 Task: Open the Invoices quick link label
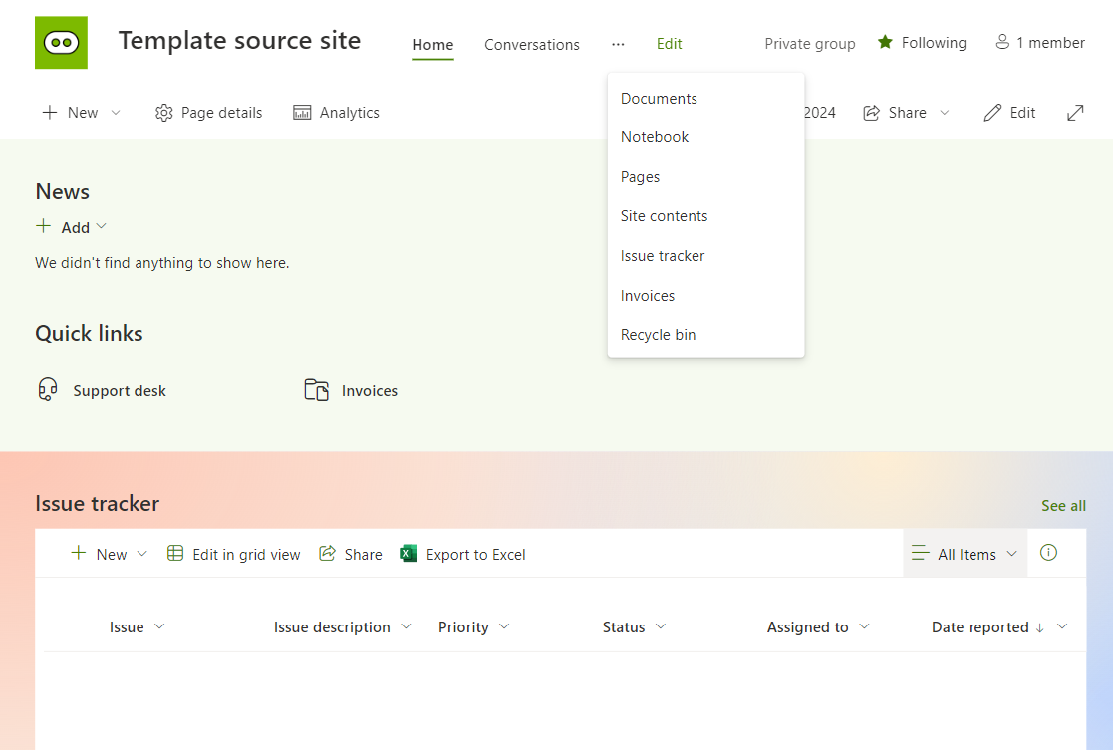369,391
